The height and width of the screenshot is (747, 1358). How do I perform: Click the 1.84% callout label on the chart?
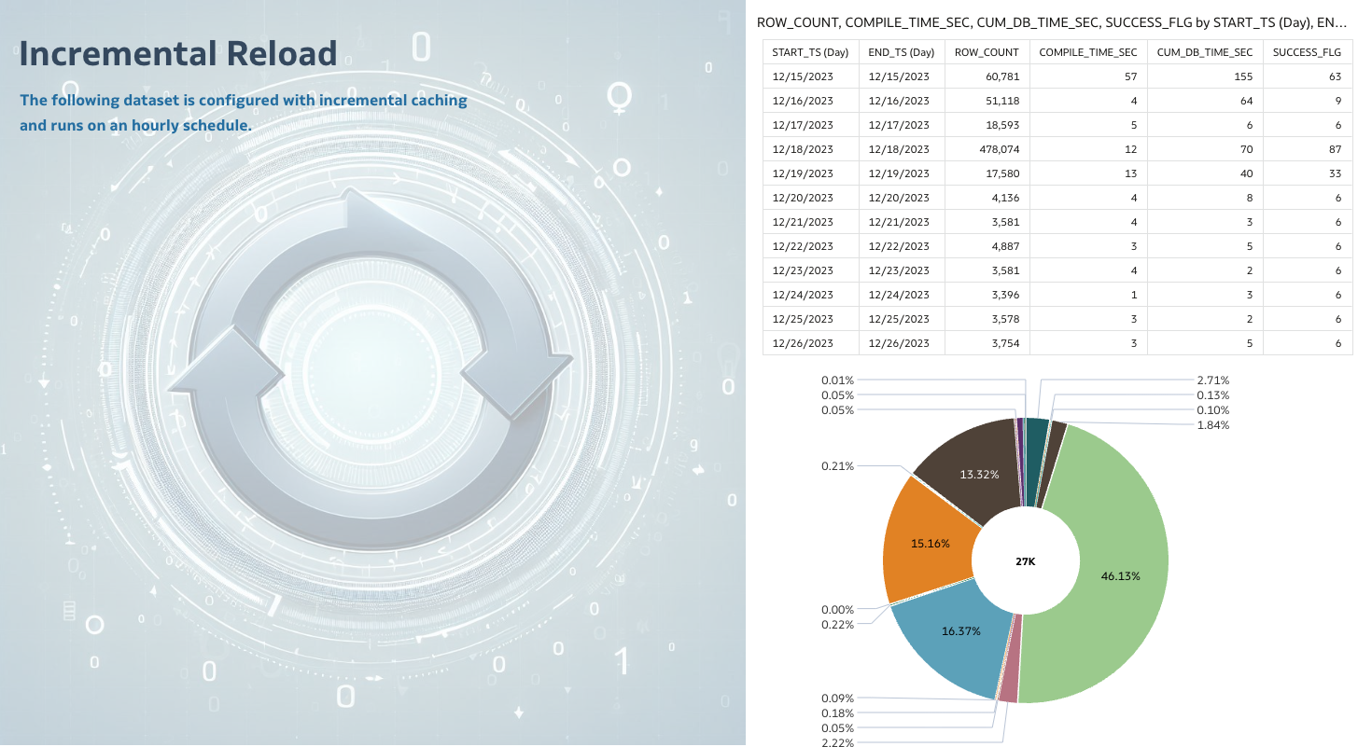[1213, 423]
